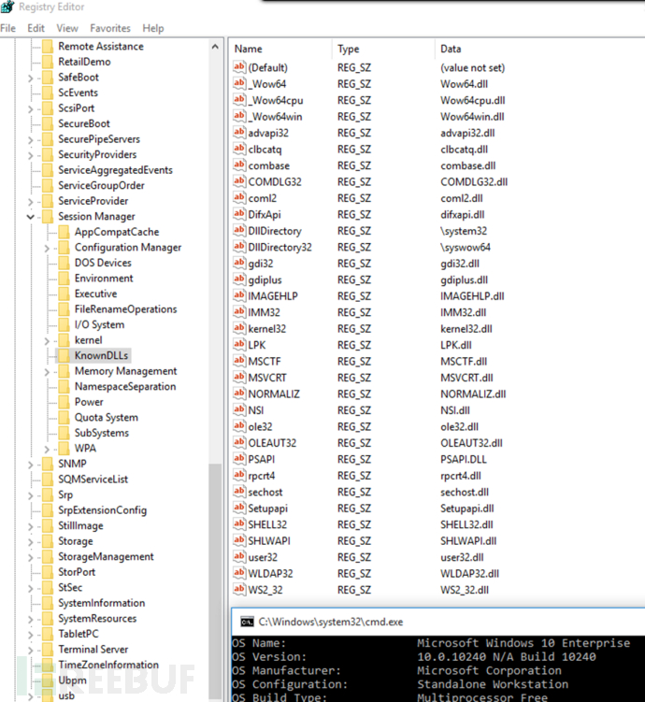Image resolution: width=645 pixels, height=702 pixels.
Task: Select the _Wow64cpu value name
Action: coord(276,100)
